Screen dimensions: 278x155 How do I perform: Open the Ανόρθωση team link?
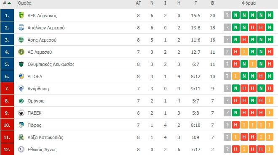[x=38, y=89]
